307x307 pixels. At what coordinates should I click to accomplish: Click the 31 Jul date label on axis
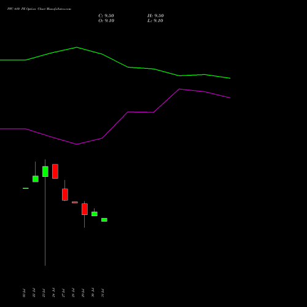click(x=103, y=293)
